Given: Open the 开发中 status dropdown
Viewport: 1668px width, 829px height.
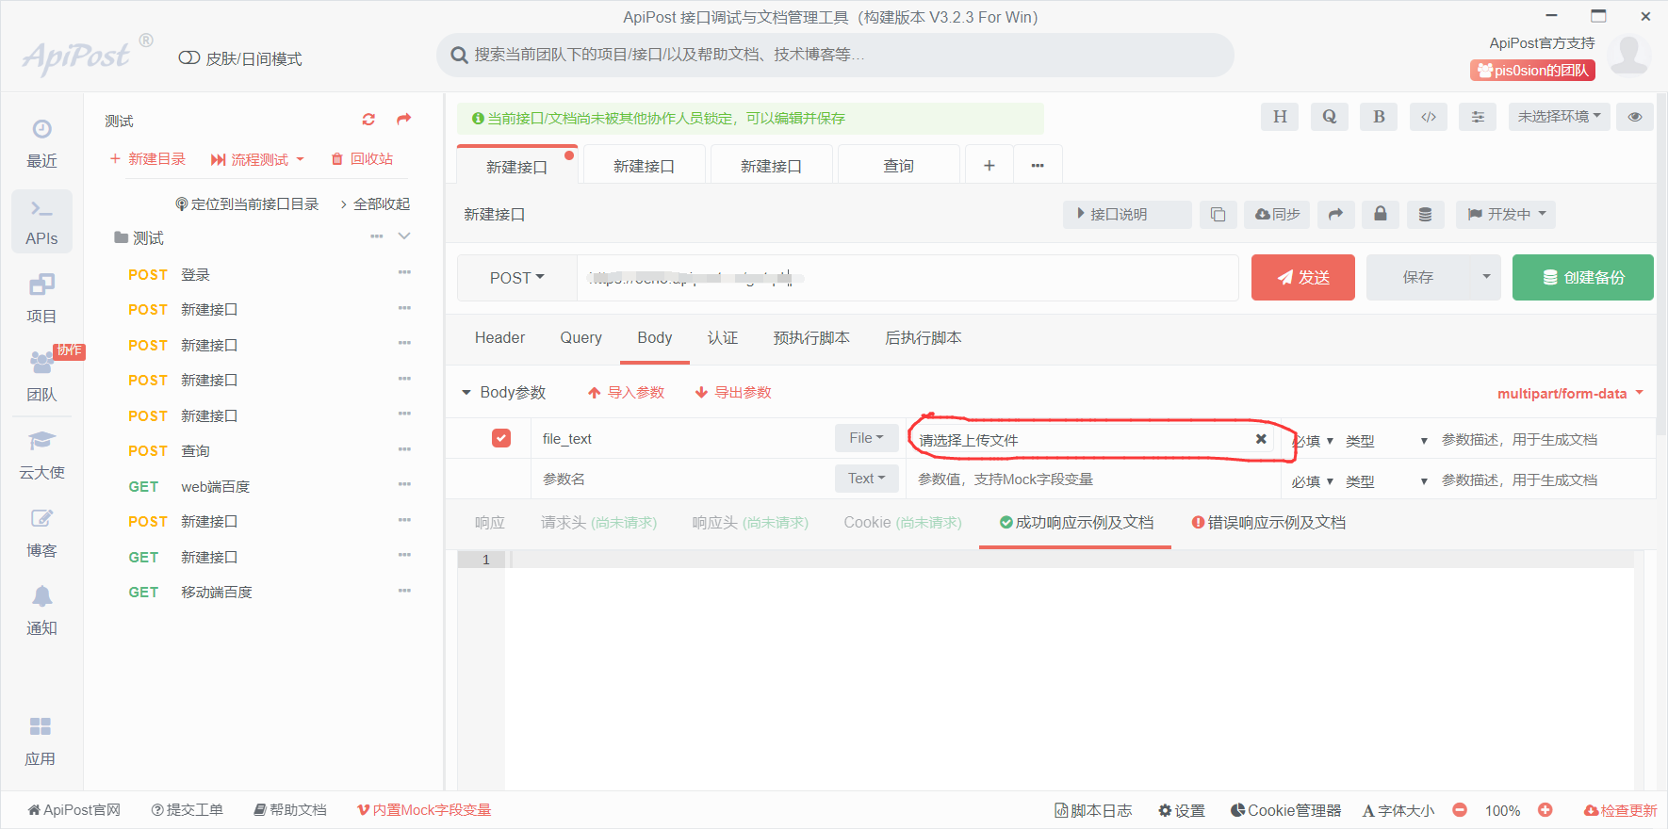Looking at the screenshot, I should tap(1506, 215).
